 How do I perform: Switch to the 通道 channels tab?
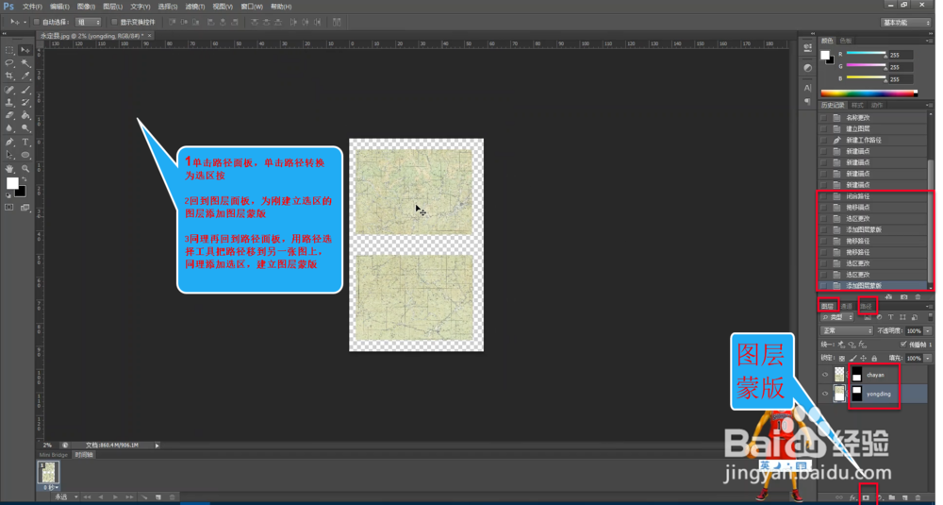[847, 307]
